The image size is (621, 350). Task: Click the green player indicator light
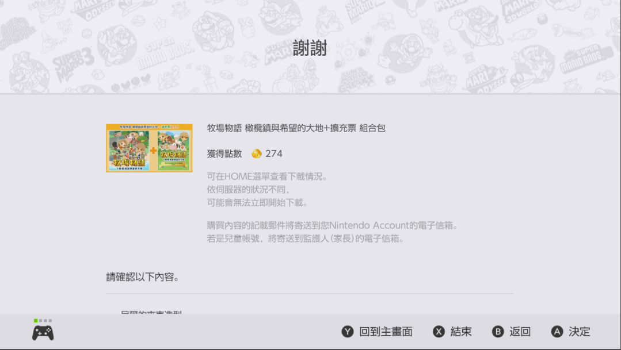36,320
